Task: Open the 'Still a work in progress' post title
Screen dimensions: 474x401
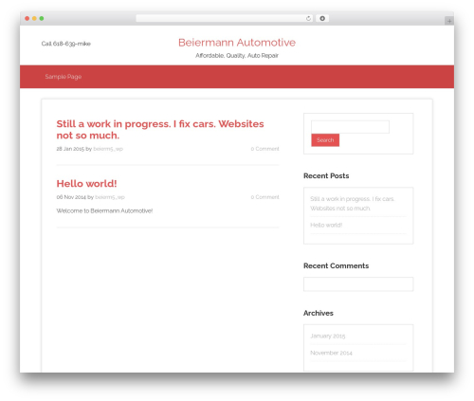Action: tap(160, 130)
